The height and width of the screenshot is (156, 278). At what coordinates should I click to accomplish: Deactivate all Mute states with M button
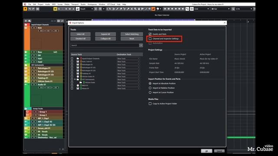[55, 9]
